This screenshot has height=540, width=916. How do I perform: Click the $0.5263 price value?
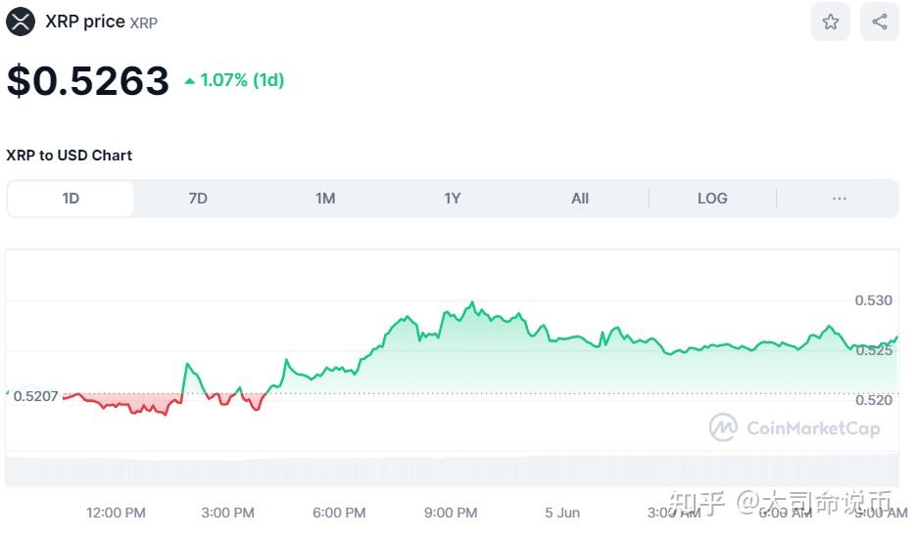point(88,81)
